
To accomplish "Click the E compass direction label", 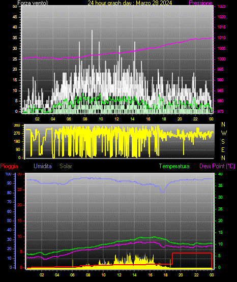I will coord(223,150).
